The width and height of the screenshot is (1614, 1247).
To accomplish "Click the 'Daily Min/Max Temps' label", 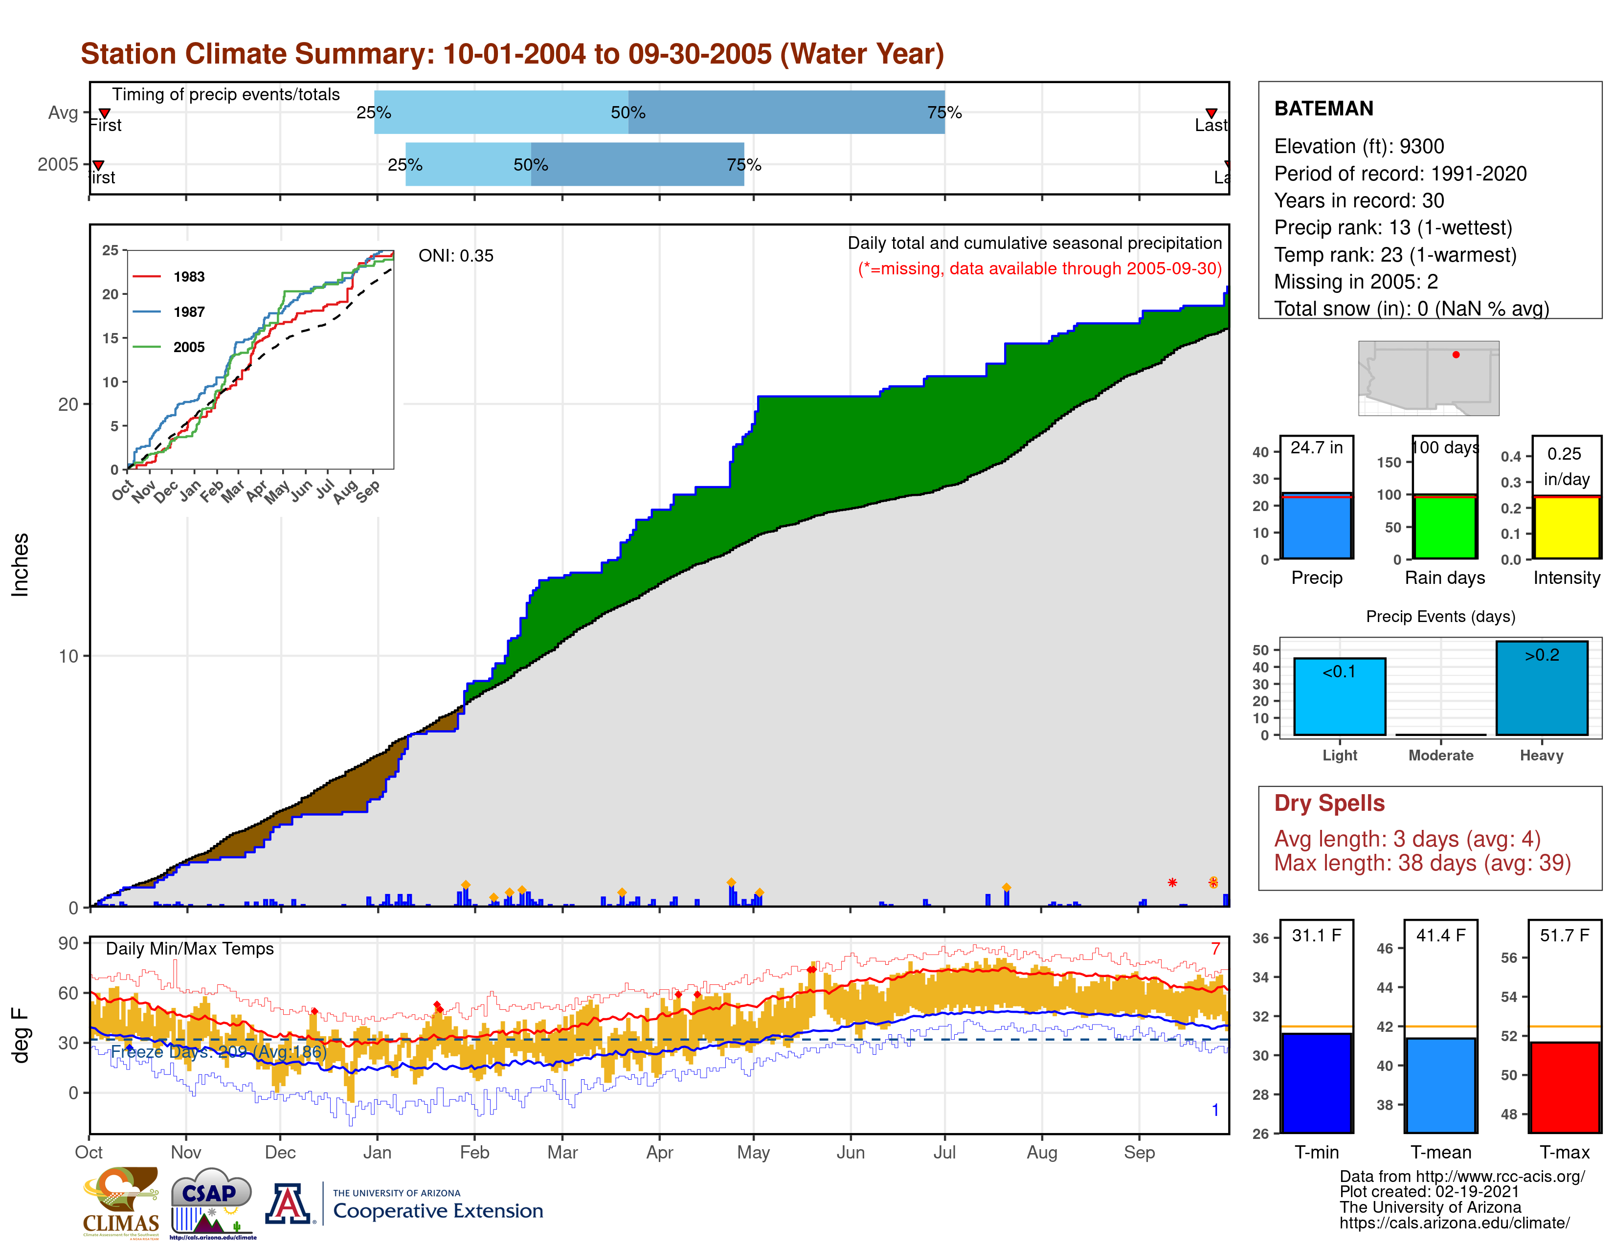I will coord(190,949).
